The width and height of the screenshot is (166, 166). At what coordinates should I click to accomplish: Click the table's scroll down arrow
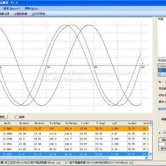150,154
